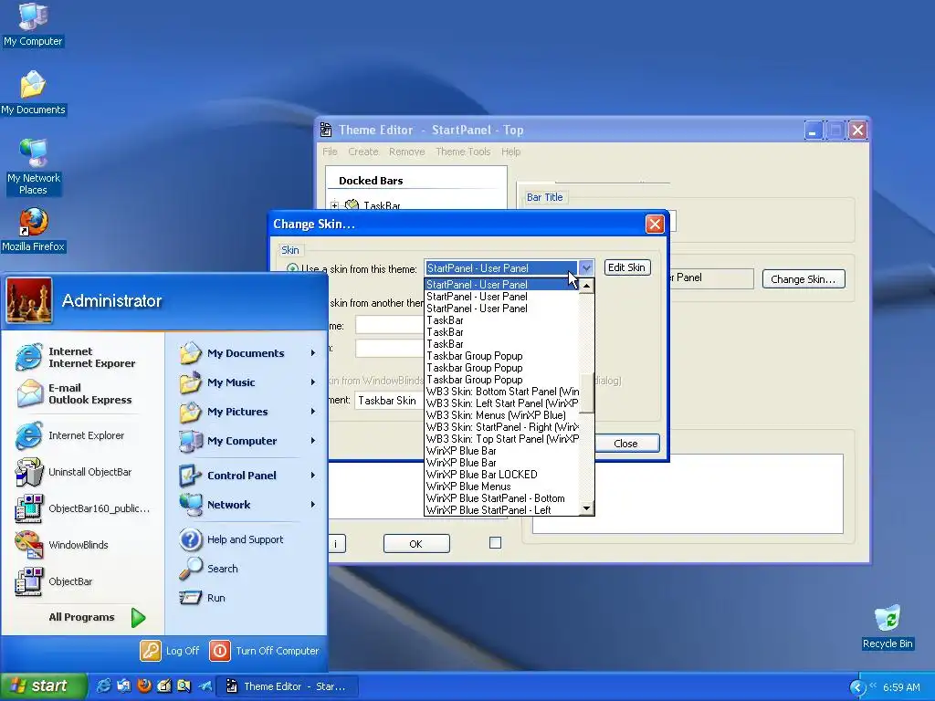Open E-mail Outlook Express in Start menu

pos(78,393)
